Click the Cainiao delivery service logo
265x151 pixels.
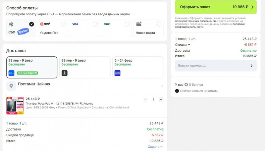(x=12, y=73)
